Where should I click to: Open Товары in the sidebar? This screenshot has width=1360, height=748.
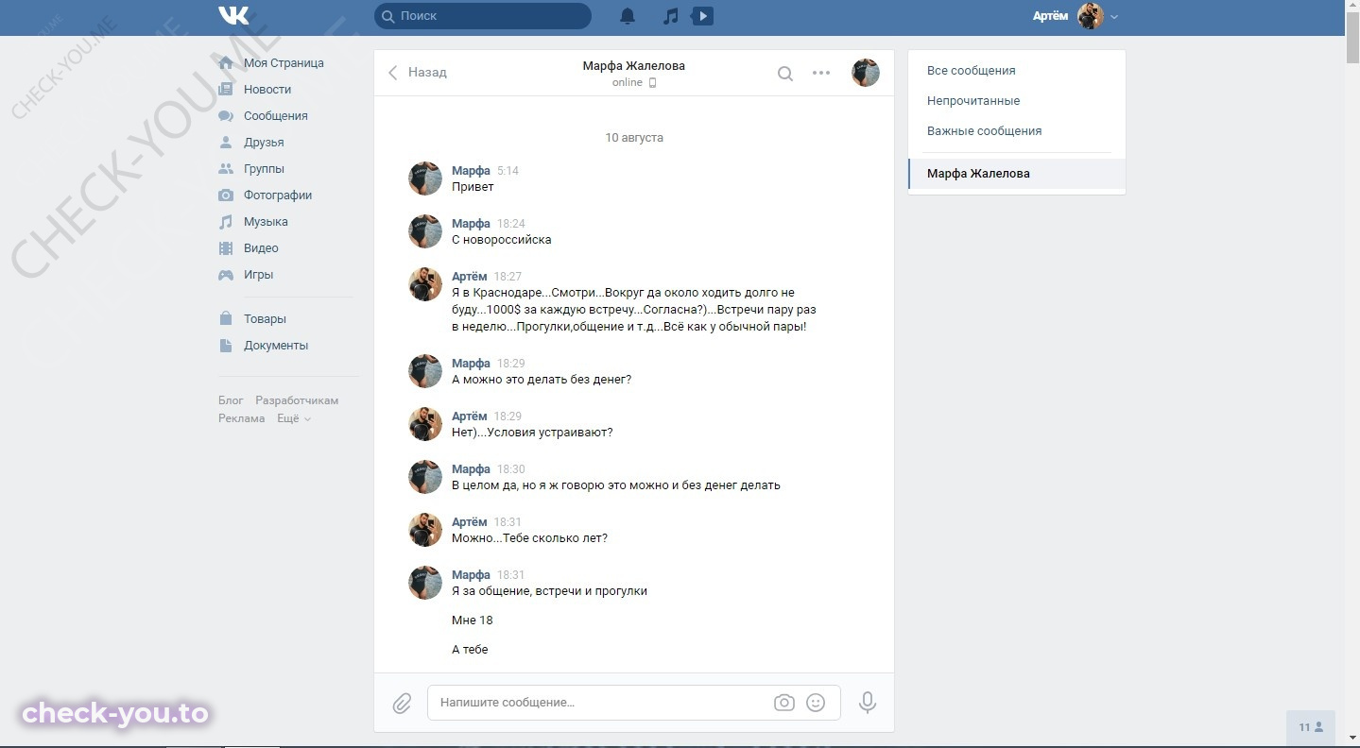click(x=265, y=319)
